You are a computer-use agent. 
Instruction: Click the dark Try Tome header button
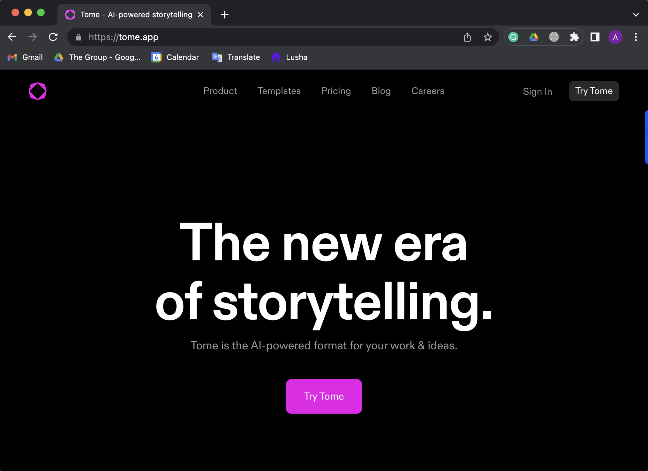click(x=594, y=91)
